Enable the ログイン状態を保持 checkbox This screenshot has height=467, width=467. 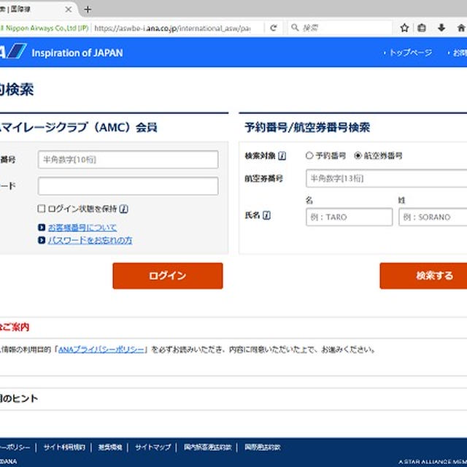pos(42,209)
